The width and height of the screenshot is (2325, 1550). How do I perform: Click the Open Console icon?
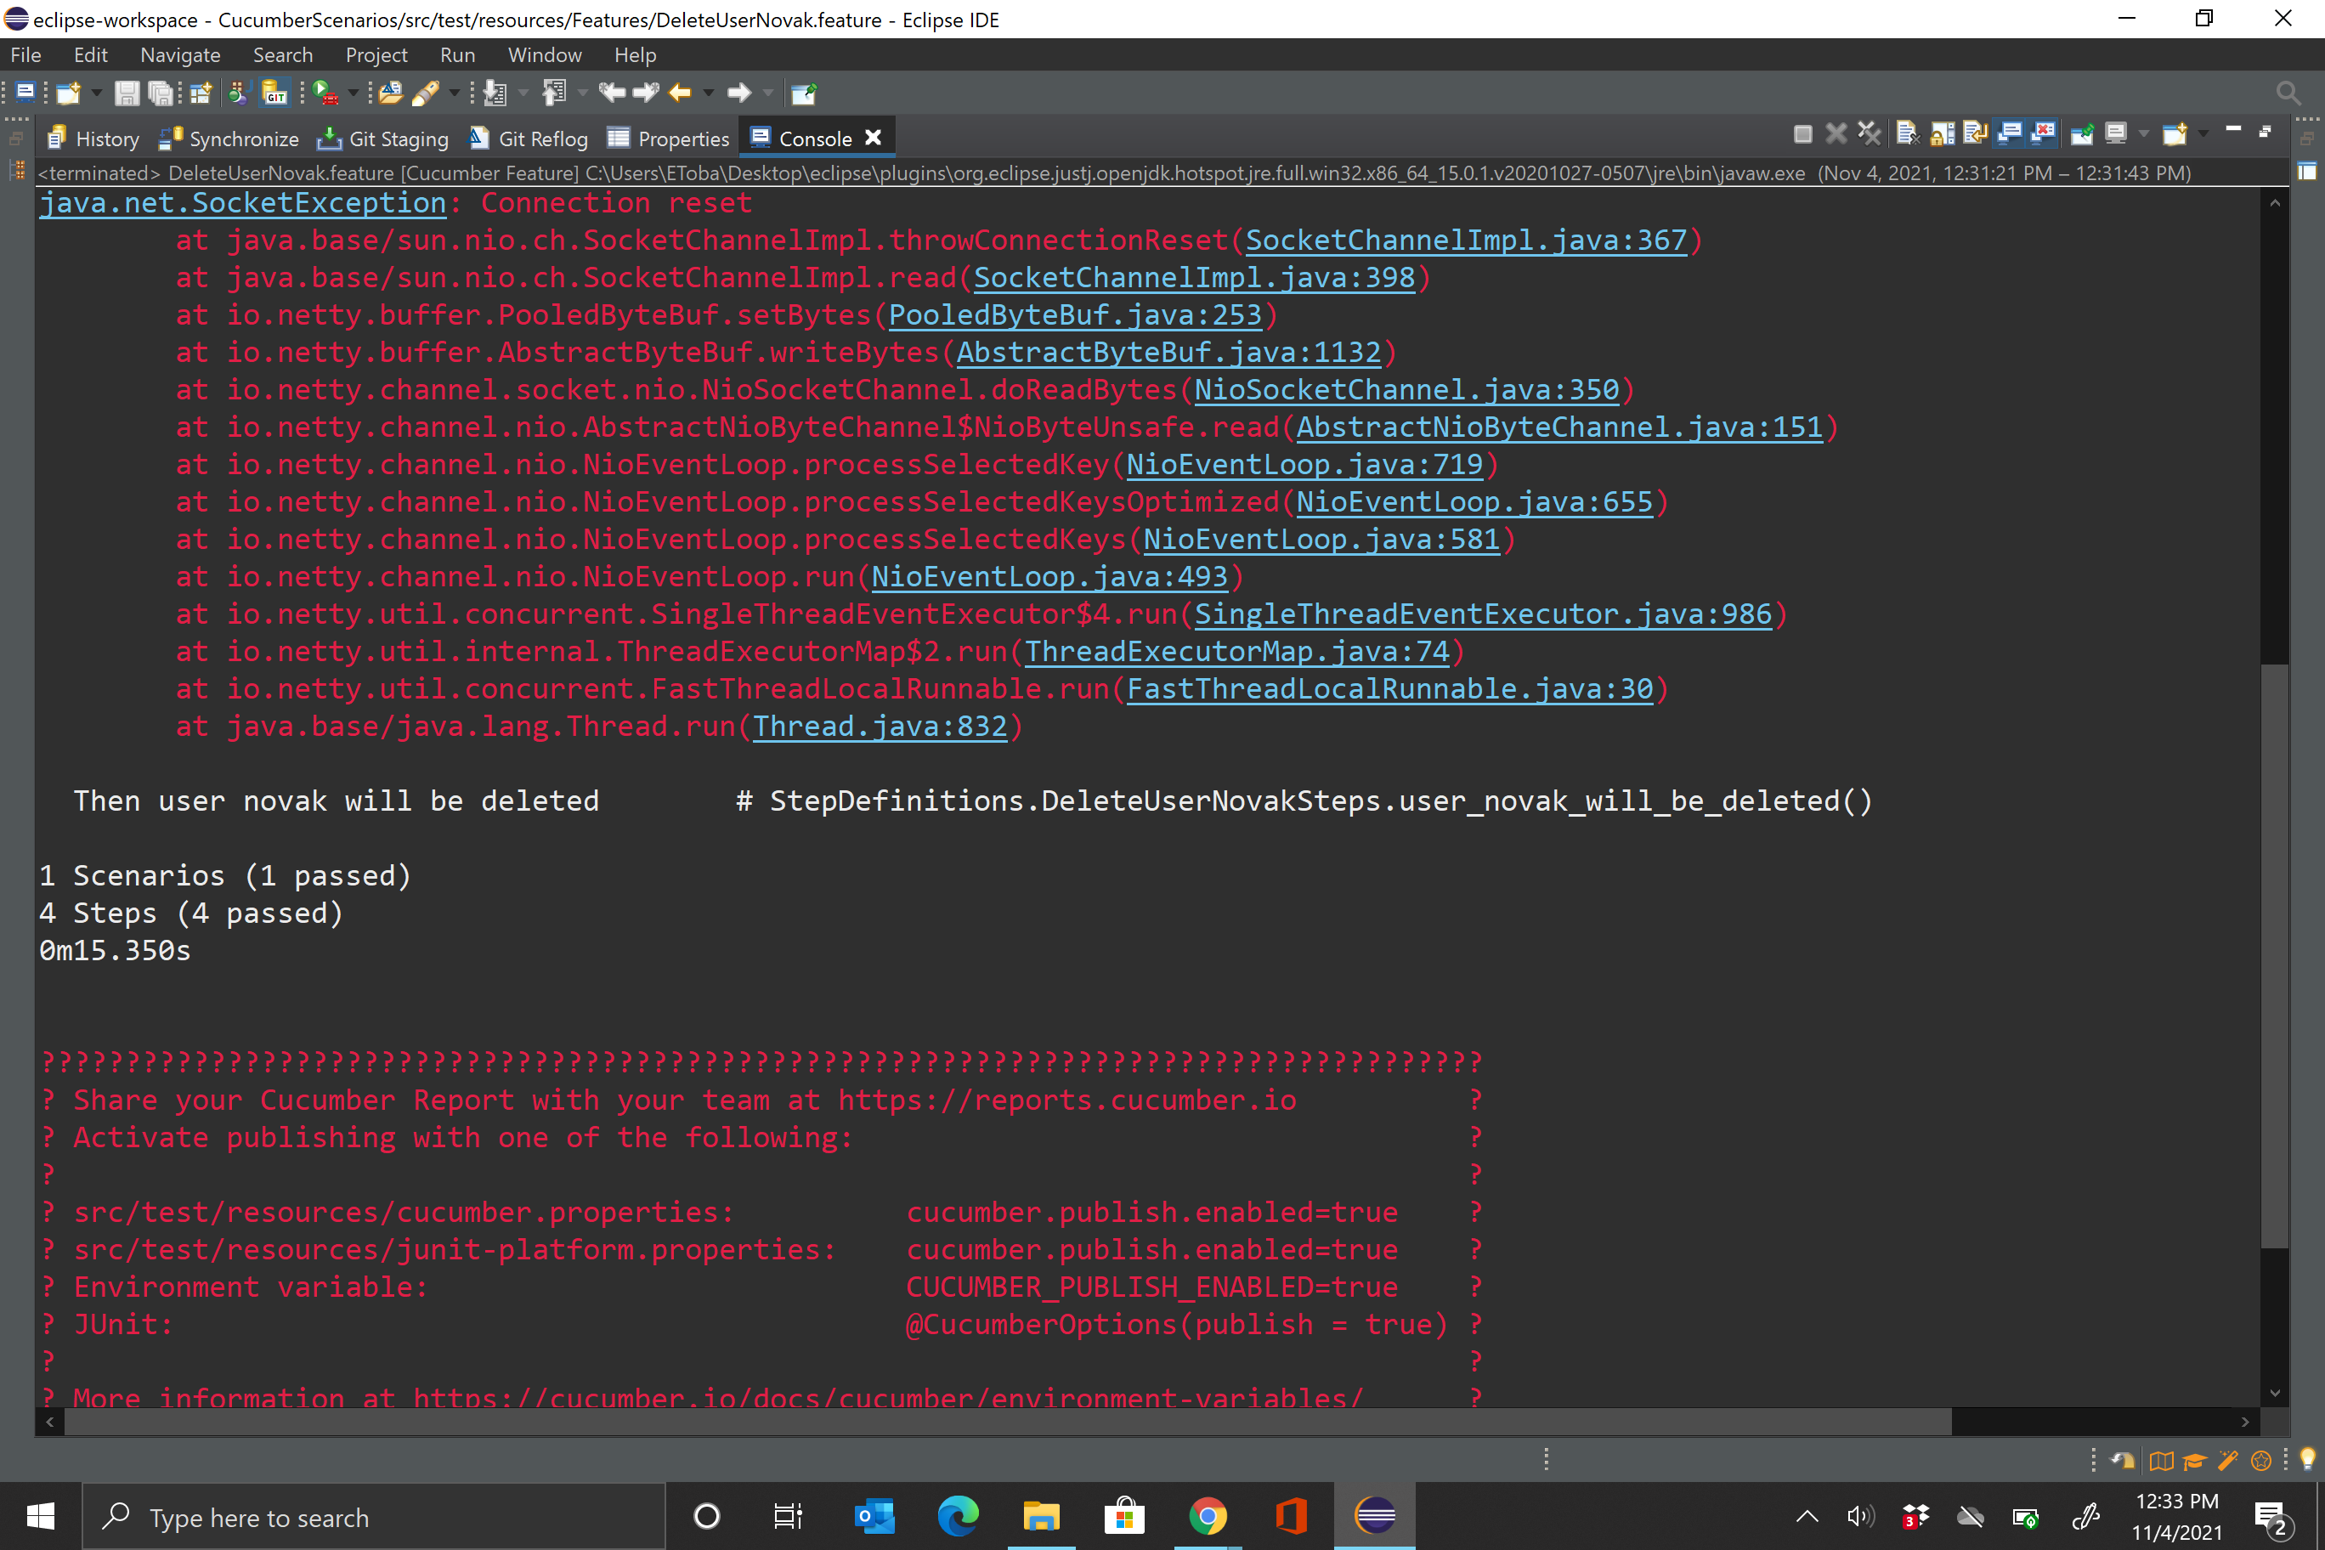[2175, 133]
